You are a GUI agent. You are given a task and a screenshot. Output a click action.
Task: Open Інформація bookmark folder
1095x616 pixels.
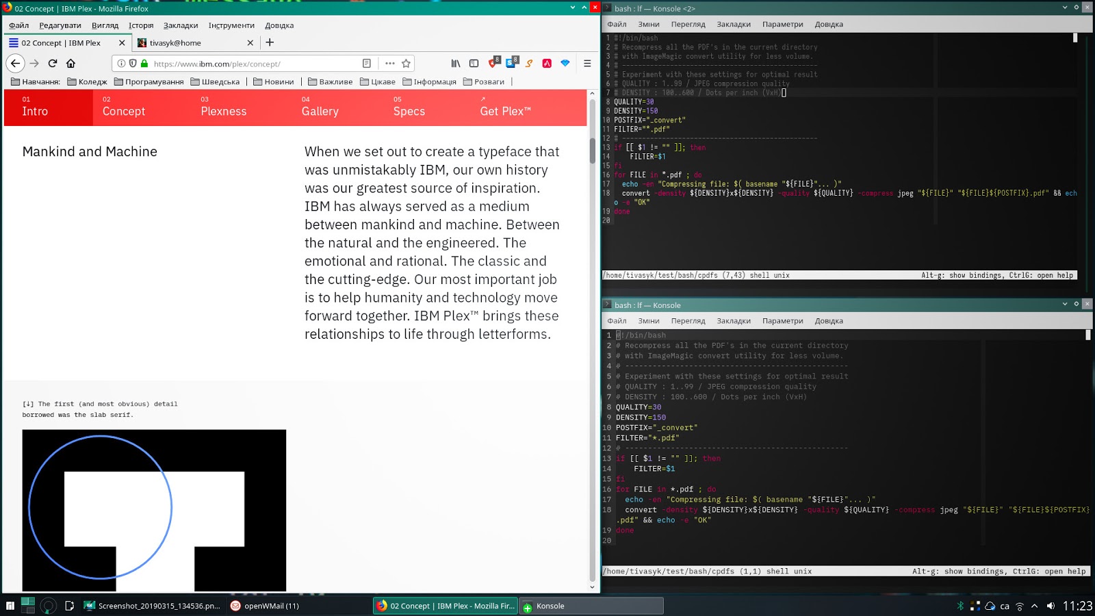[x=429, y=81]
